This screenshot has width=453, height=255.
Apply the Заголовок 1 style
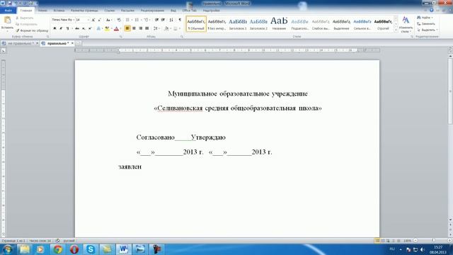pos(238,24)
